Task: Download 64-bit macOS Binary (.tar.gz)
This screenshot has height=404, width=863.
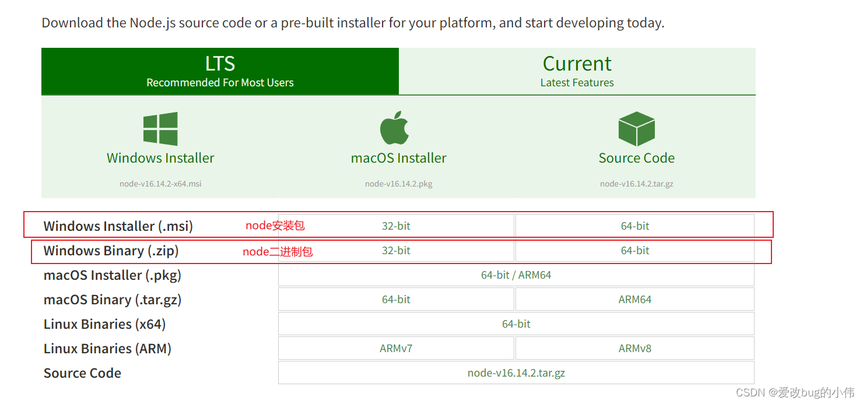Action: (x=396, y=299)
